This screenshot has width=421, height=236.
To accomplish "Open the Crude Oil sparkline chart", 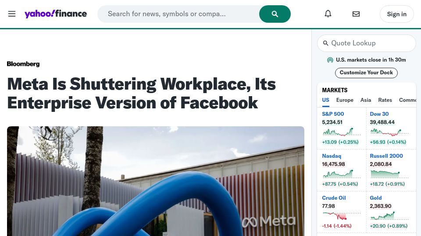I will pos(341,215).
